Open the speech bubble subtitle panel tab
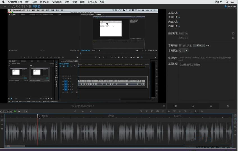The height and width of the screenshot is (151, 238). coord(175,106)
